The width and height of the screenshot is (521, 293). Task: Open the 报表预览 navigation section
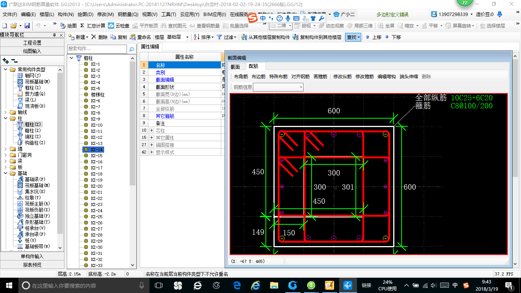pos(32,264)
